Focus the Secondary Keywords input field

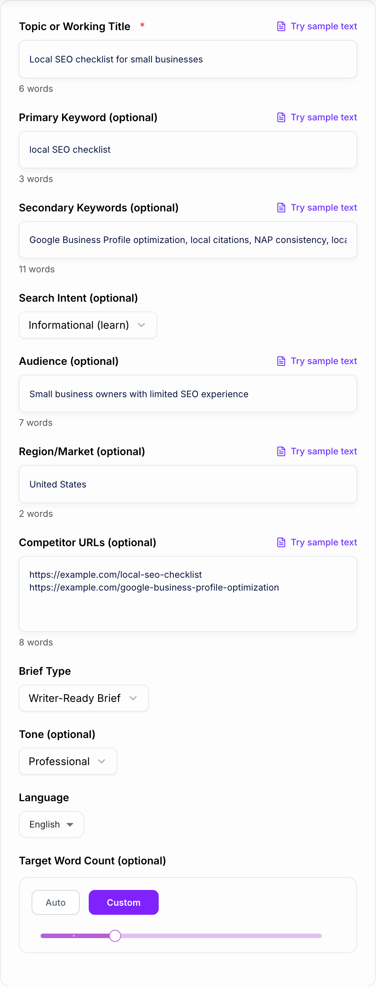[x=188, y=240]
